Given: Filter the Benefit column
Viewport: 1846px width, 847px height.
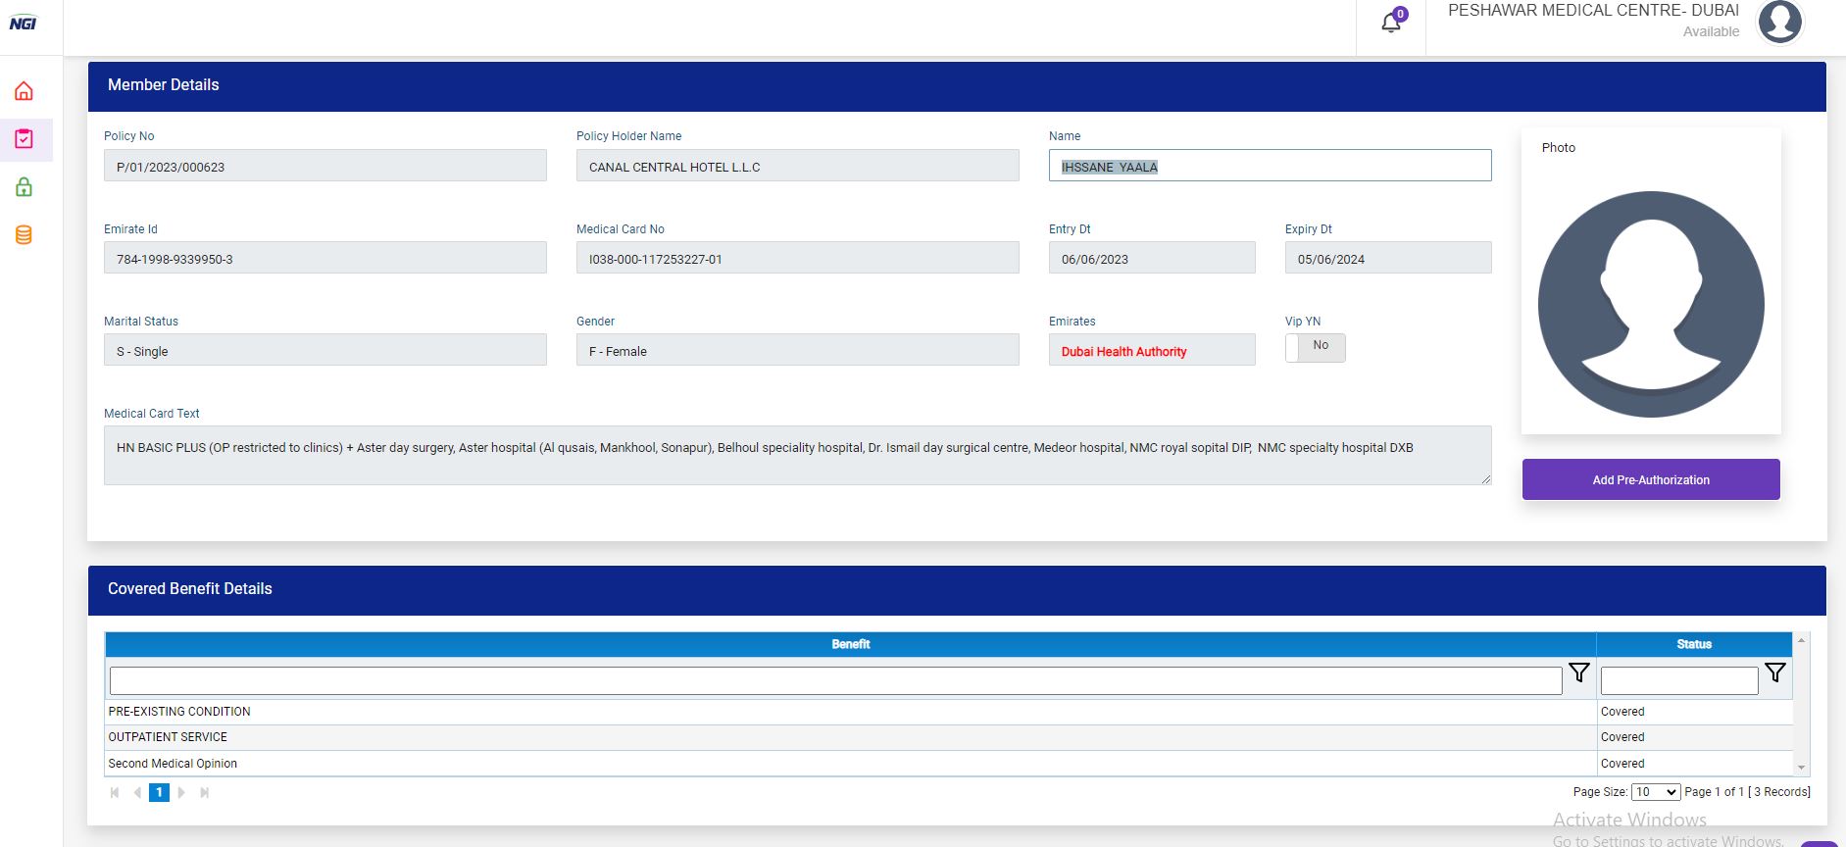Looking at the screenshot, I should pos(1579,673).
